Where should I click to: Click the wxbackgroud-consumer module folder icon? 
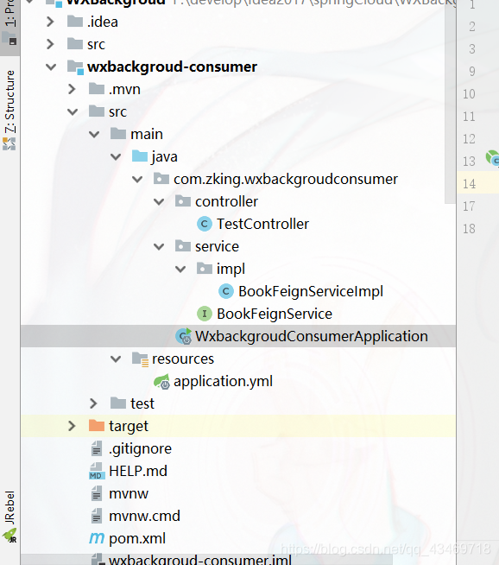tap(75, 67)
